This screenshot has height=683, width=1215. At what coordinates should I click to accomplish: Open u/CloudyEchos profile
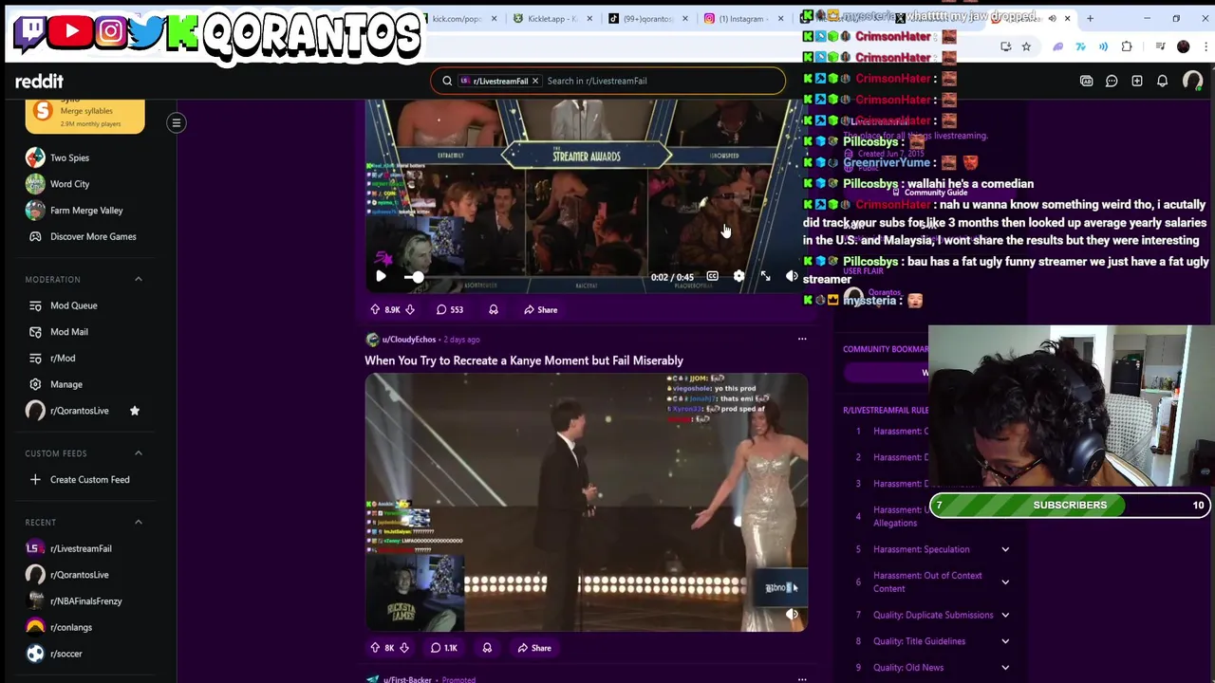point(408,340)
